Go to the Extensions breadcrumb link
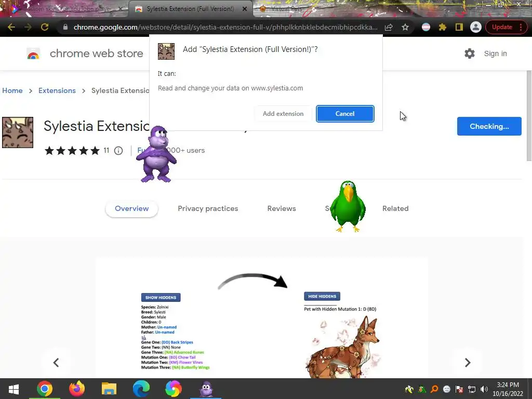 coord(57,90)
